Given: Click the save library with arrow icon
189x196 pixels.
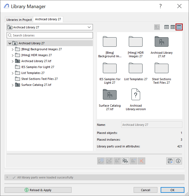Looking at the screenshot, I should [x=170, y=161].
